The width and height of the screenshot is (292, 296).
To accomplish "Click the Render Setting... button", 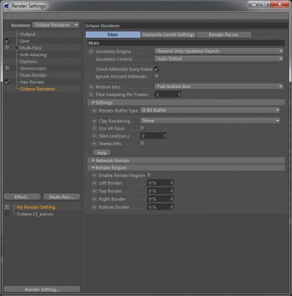I will 42,289.
